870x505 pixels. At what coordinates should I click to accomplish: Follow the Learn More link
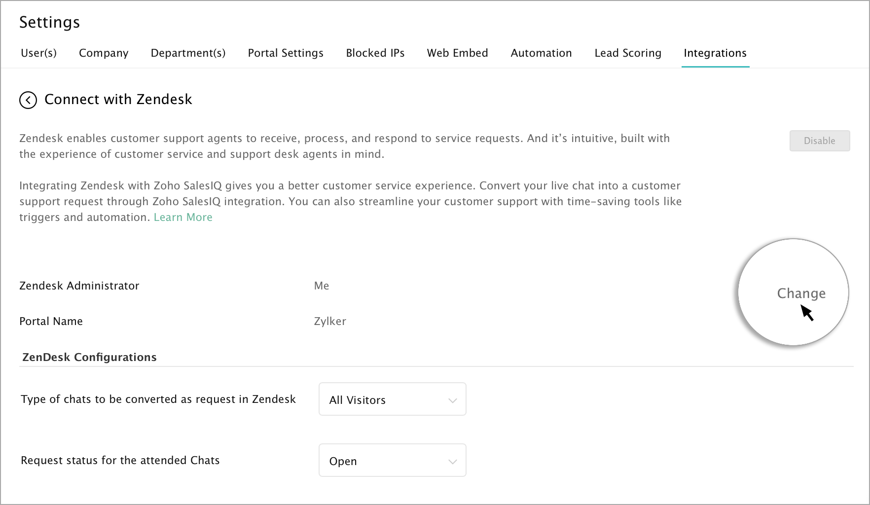(x=183, y=217)
